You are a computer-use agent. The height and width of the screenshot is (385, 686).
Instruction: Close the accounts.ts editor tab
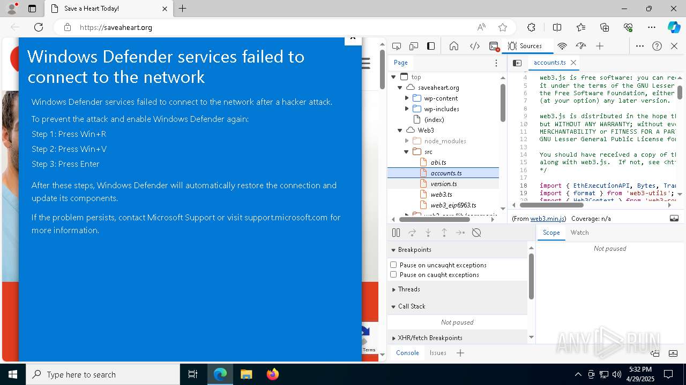[573, 63]
